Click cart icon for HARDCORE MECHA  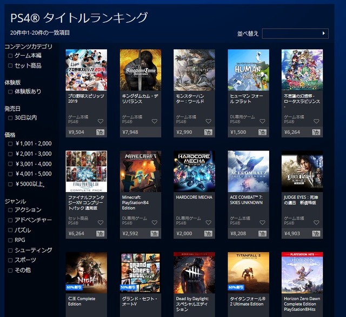coord(208,234)
